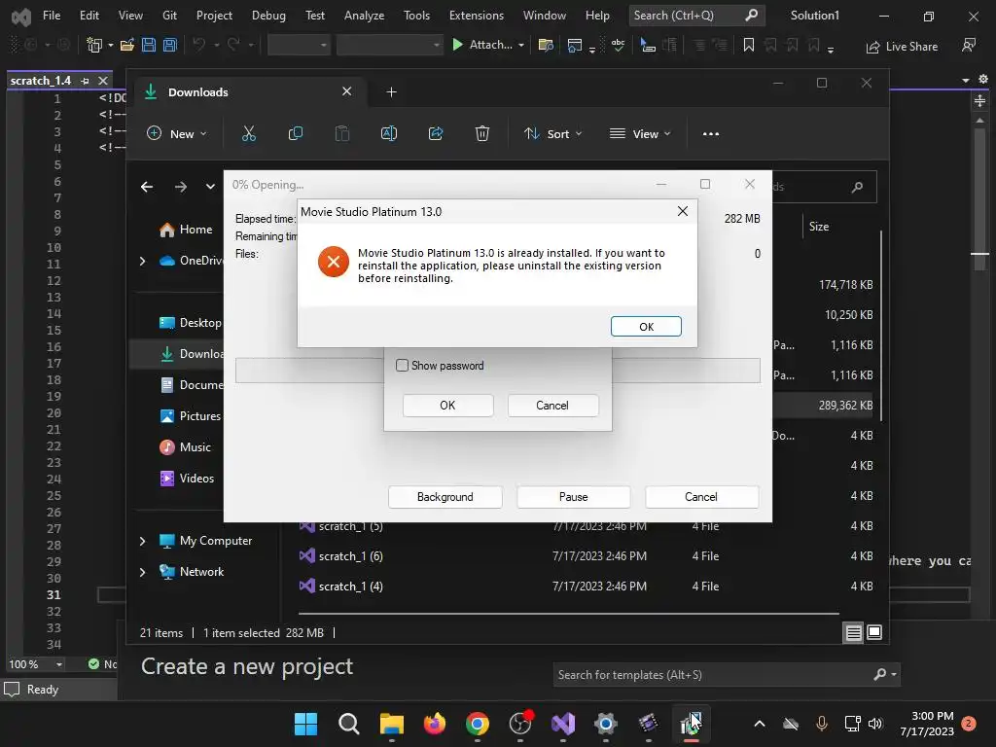
Task: Click the Rename icon in File Explorer
Action: (389, 134)
